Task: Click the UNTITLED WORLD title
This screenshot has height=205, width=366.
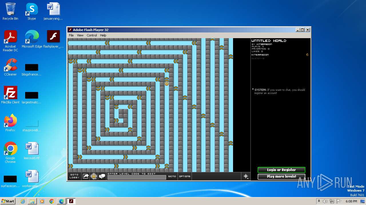Action: (269, 41)
